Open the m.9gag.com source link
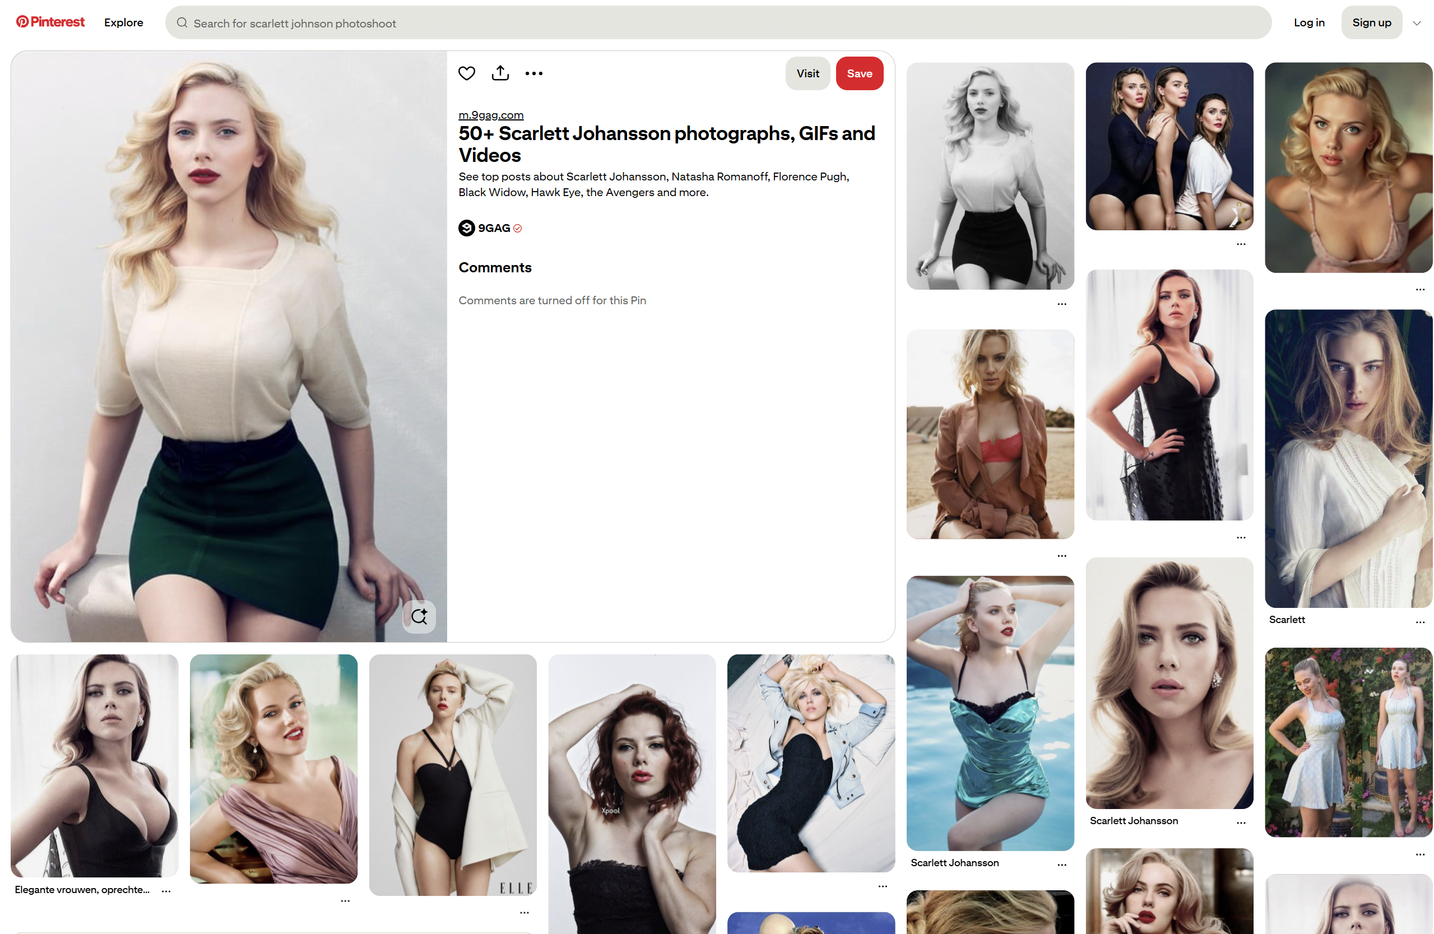The height and width of the screenshot is (934, 1434). pyautogui.click(x=491, y=115)
